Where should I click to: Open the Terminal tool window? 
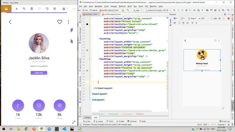(132, 121)
